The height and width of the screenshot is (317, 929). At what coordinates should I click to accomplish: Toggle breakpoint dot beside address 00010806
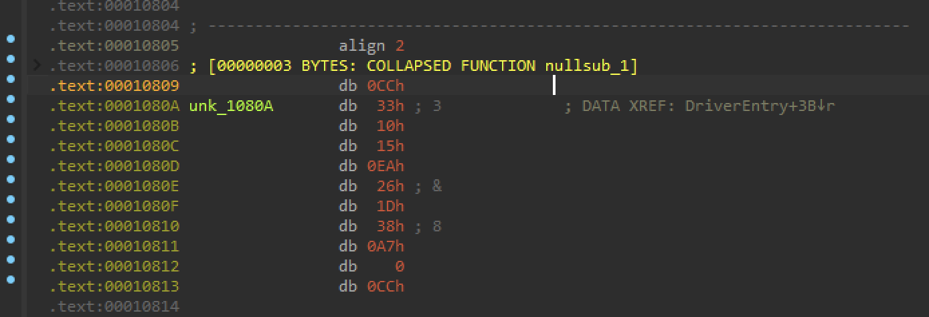coord(11,59)
